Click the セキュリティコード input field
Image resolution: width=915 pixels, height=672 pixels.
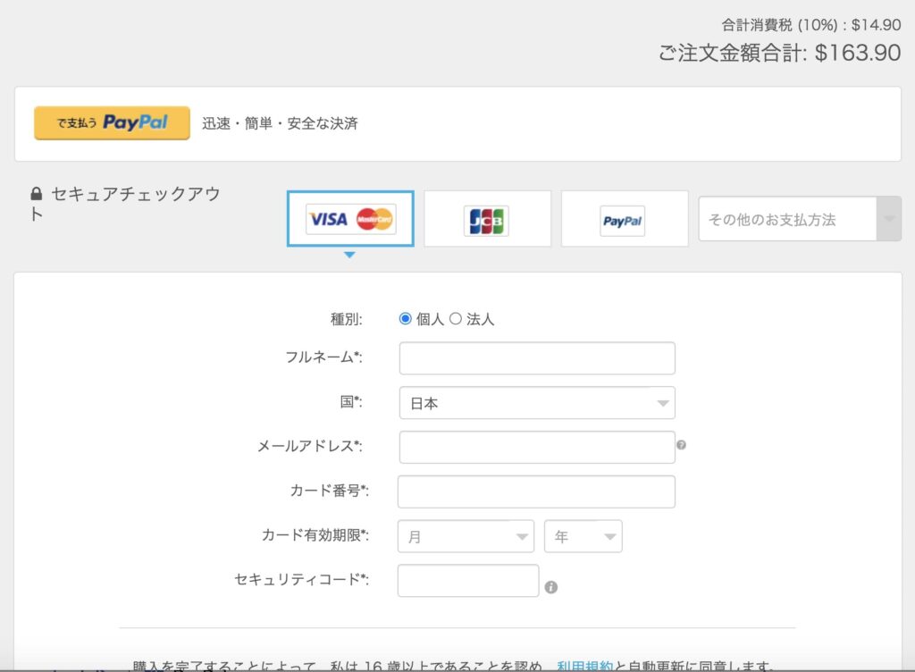[x=468, y=581]
